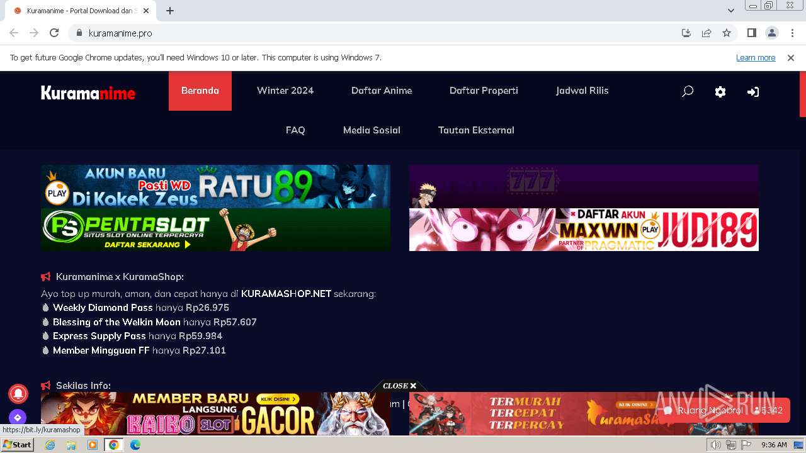Click the Chrome icon in taskbar
This screenshot has width=806, height=453.
(114, 445)
